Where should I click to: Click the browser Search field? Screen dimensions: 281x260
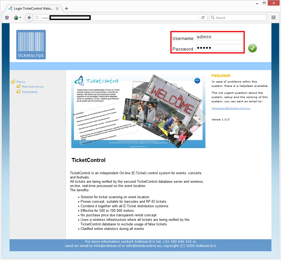238,18
